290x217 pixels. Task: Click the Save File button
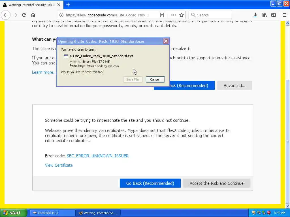click(x=133, y=79)
